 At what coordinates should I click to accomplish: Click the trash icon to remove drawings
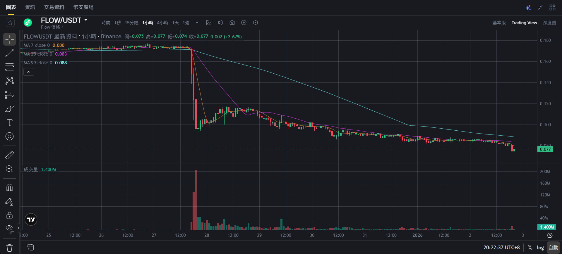[9, 248]
